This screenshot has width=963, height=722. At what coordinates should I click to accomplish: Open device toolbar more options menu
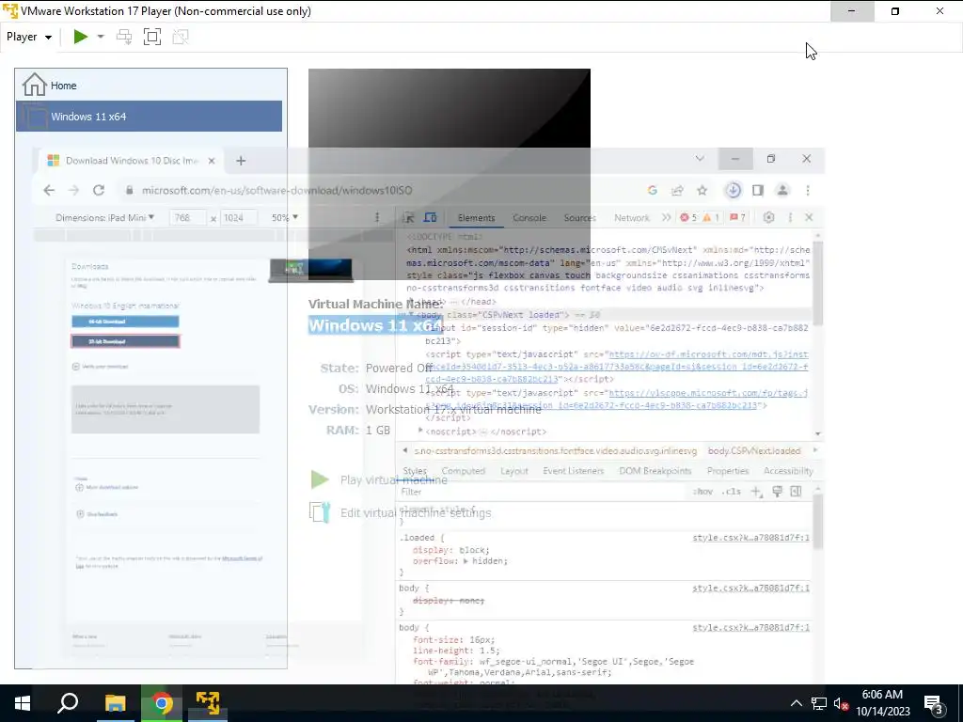tap(377, 217)
